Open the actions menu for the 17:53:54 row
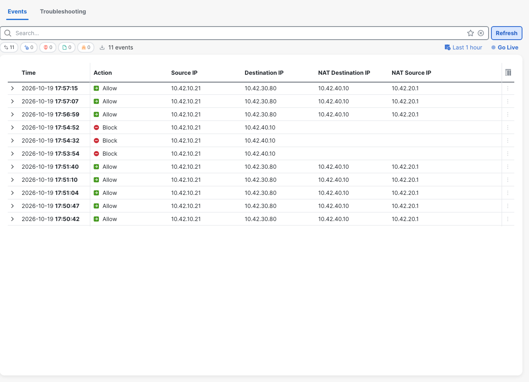Screen dimensions: 529x382 pos(508,154)
